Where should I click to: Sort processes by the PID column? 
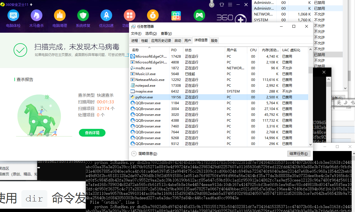(176, 50)
